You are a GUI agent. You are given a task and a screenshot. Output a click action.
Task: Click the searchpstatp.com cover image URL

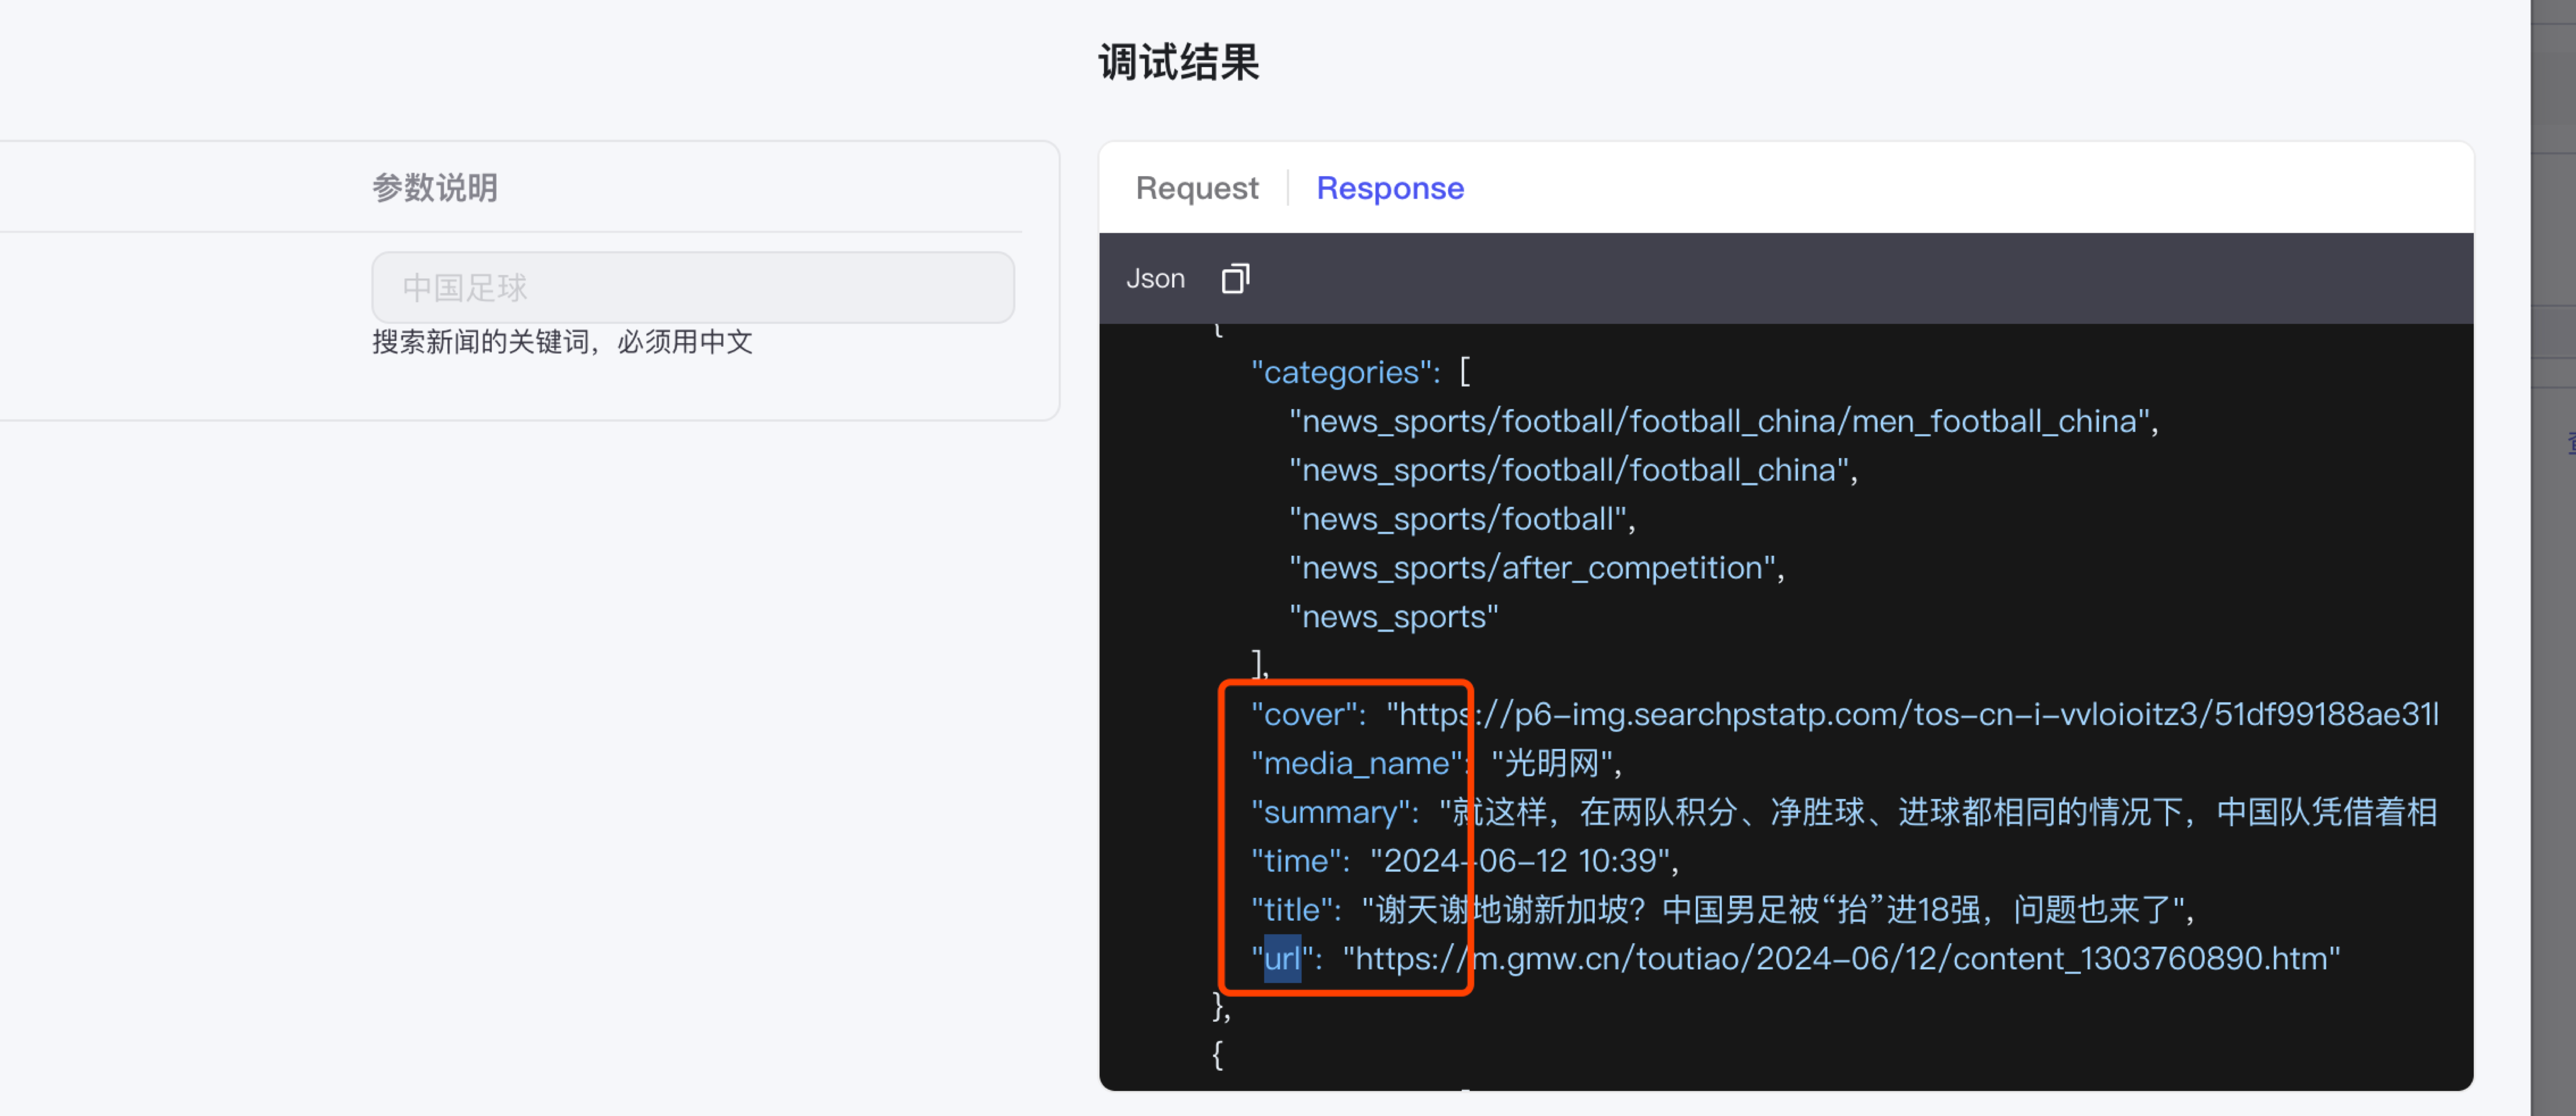pos(1910,713)
